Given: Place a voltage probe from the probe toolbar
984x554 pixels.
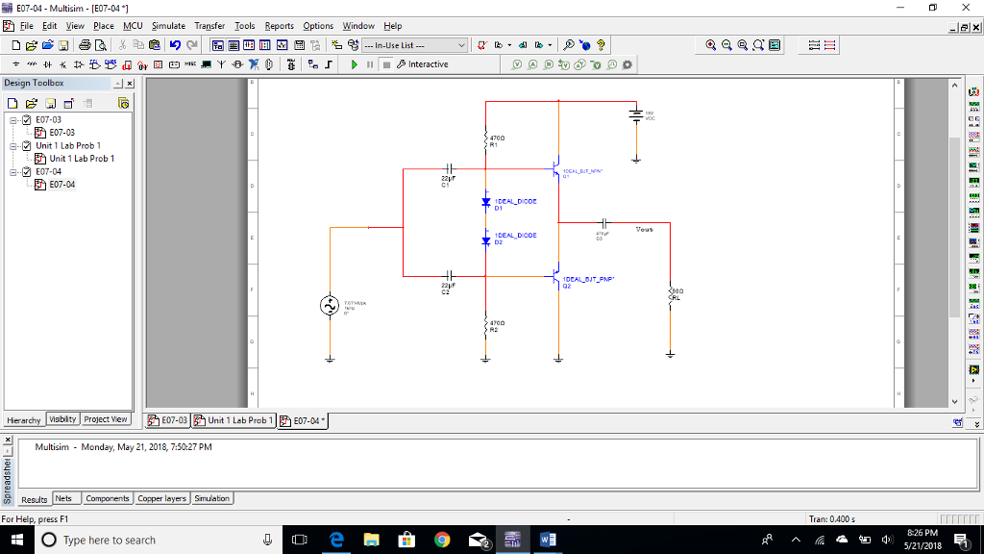Looking at the screenshot, I should click(x=516, y=64).
